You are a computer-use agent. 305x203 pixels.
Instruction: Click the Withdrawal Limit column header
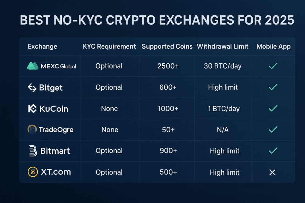tap(223, 47)
